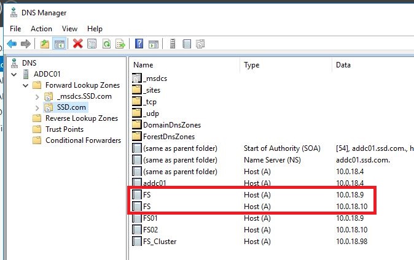
Task: Click the blue Help question mark icon
Action: tap(139, 44)
